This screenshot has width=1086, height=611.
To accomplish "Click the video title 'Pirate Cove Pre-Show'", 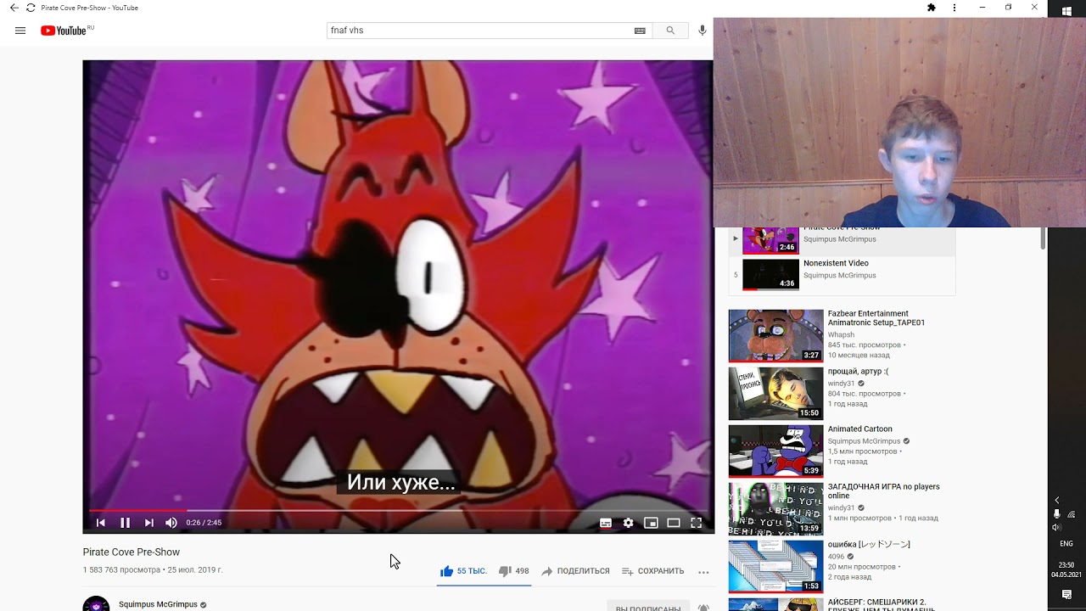I will click(132, 552).
